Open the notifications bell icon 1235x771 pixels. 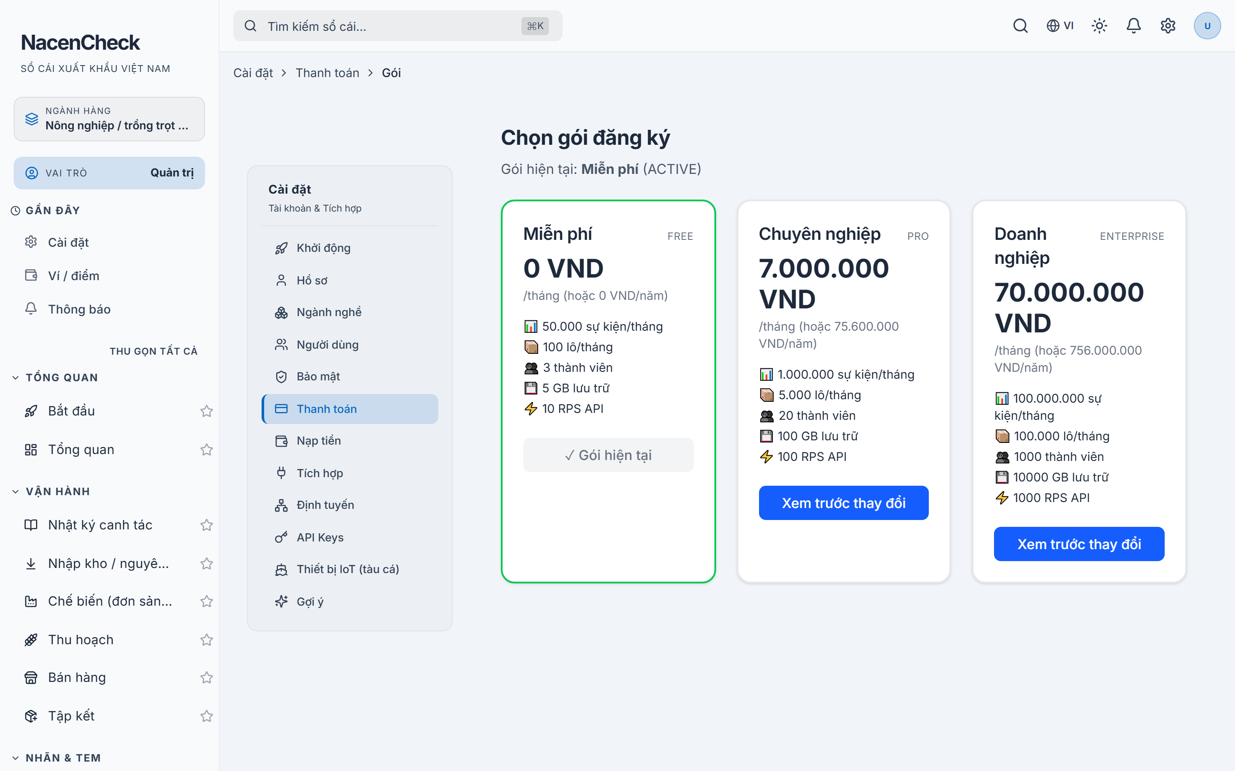pos(1133,26)
